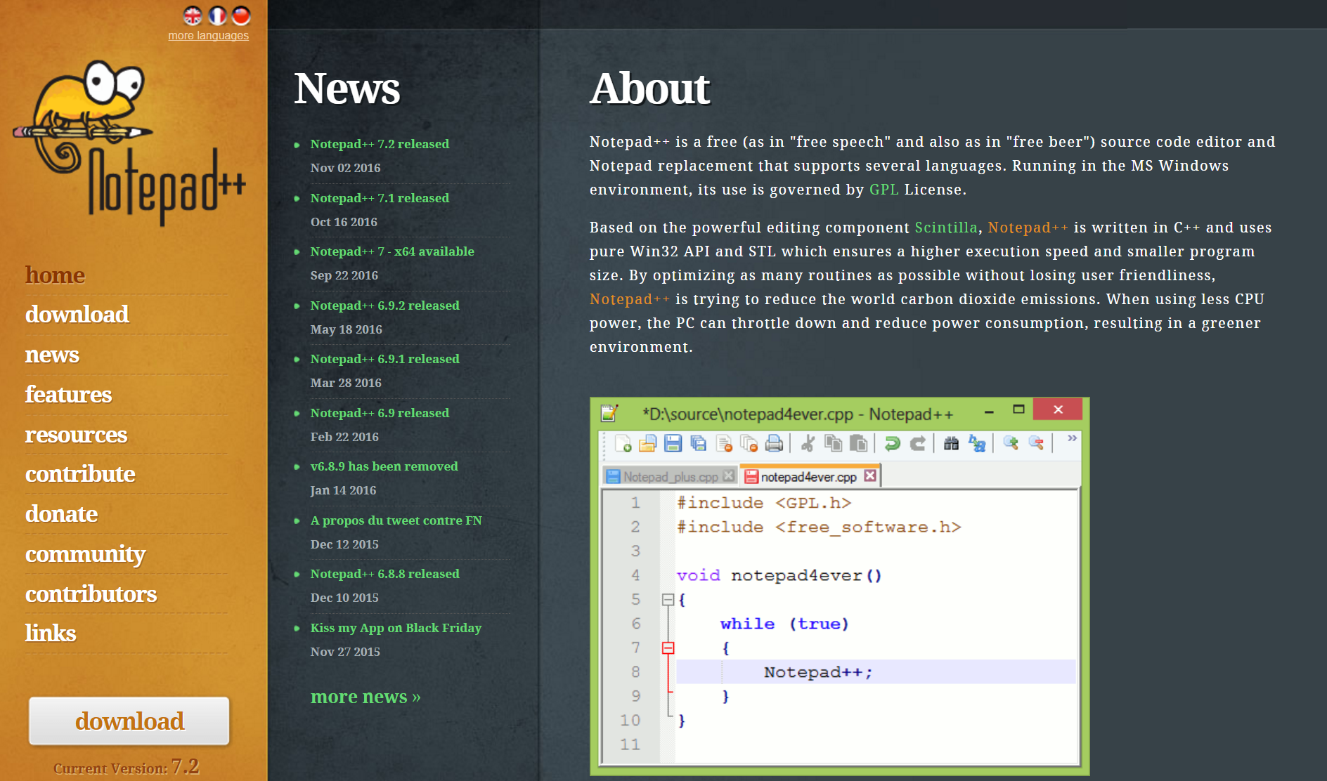Select the UK flag language icon
1327x781 pixels.
[x=193, y=15]
